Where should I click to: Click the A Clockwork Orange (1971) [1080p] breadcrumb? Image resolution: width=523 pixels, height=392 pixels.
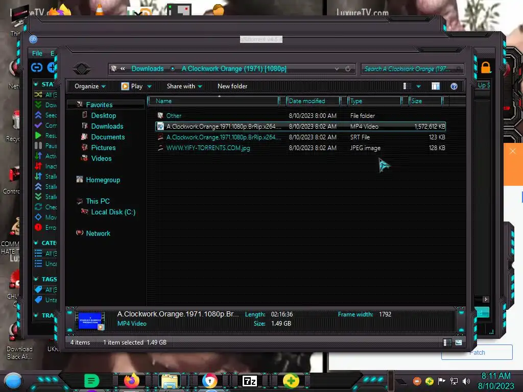tap(234, 69)
